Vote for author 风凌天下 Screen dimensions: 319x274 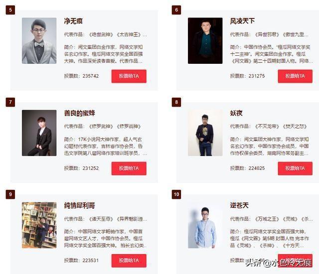[x=295, y=76]
